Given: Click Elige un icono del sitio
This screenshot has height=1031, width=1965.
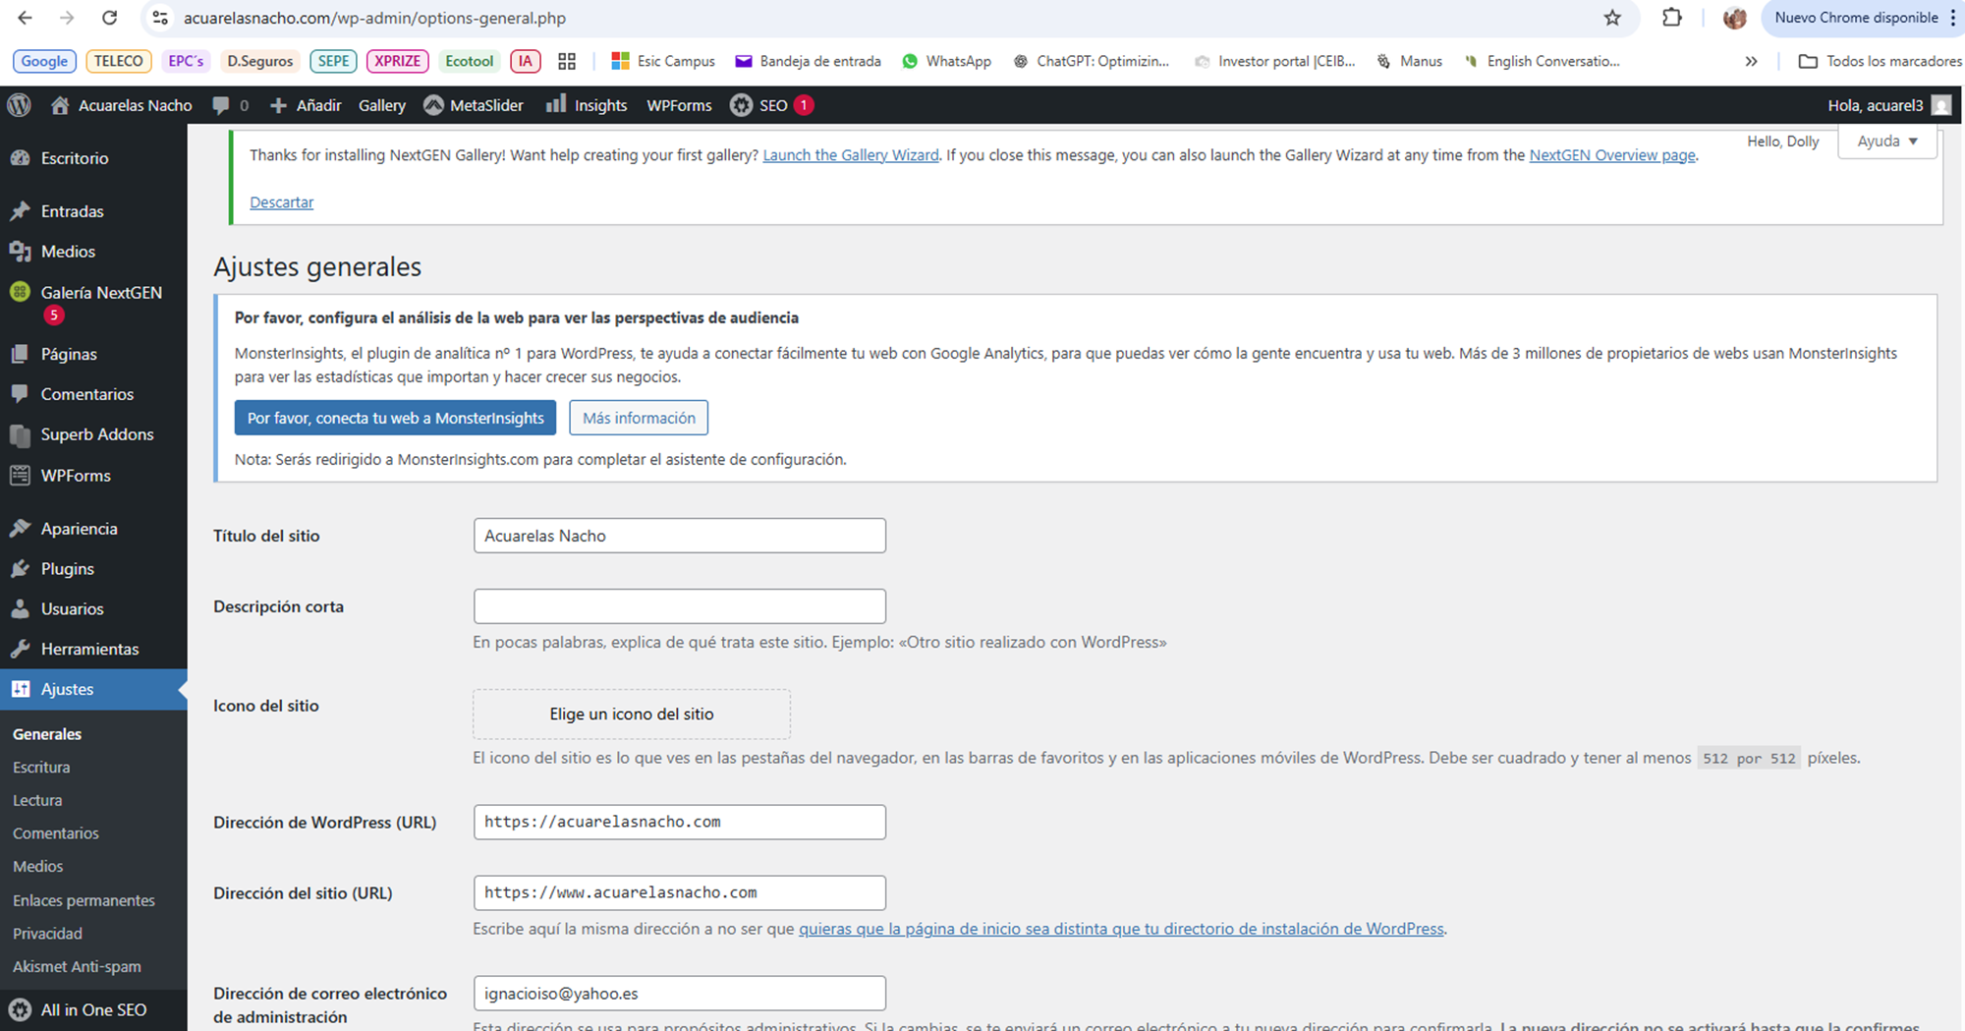Looking at the screenshot, I should 632,715.
